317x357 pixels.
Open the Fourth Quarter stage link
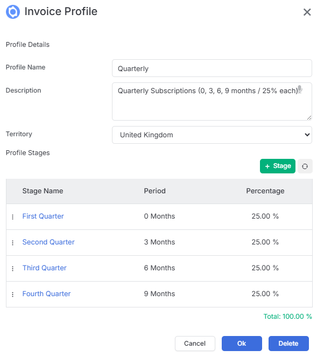[x=46, y=293]
